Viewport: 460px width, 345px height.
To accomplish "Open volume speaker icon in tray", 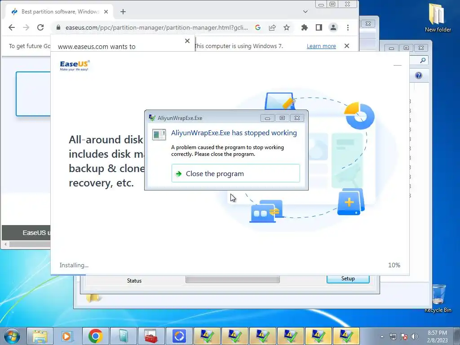I will click(x=415, y=336).
